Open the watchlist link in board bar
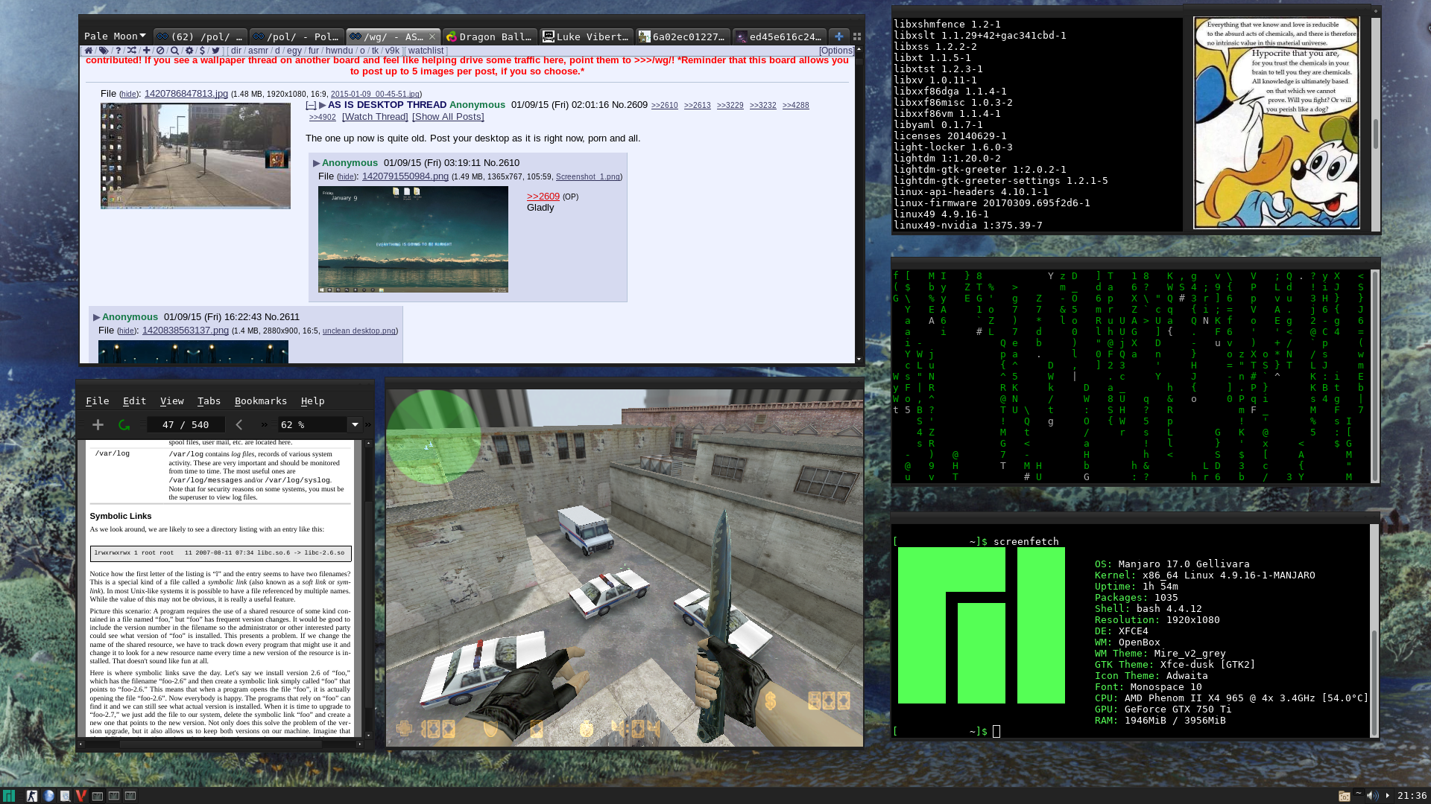Image resolution: width=1431 pixels, height=804 pixels. [x=426, y=51]
